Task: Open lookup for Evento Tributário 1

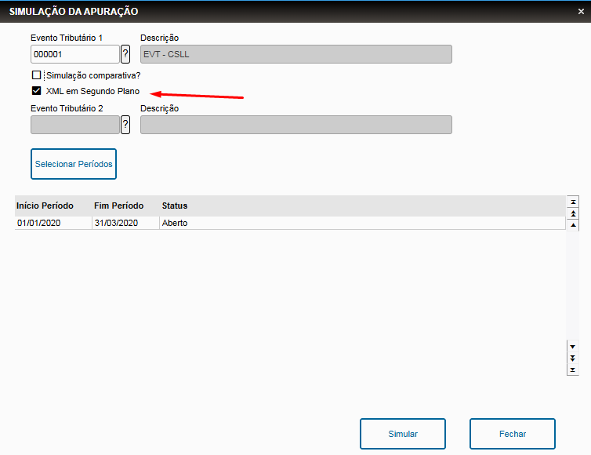Action: coord(125,54)
